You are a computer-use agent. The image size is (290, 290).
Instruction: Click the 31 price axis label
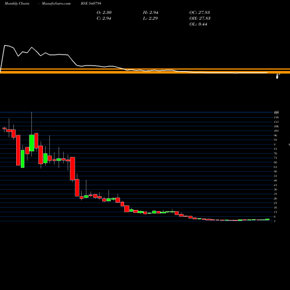tap(275, 194)
